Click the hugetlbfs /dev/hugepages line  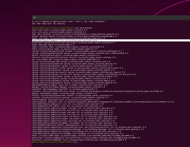(65, 89)
